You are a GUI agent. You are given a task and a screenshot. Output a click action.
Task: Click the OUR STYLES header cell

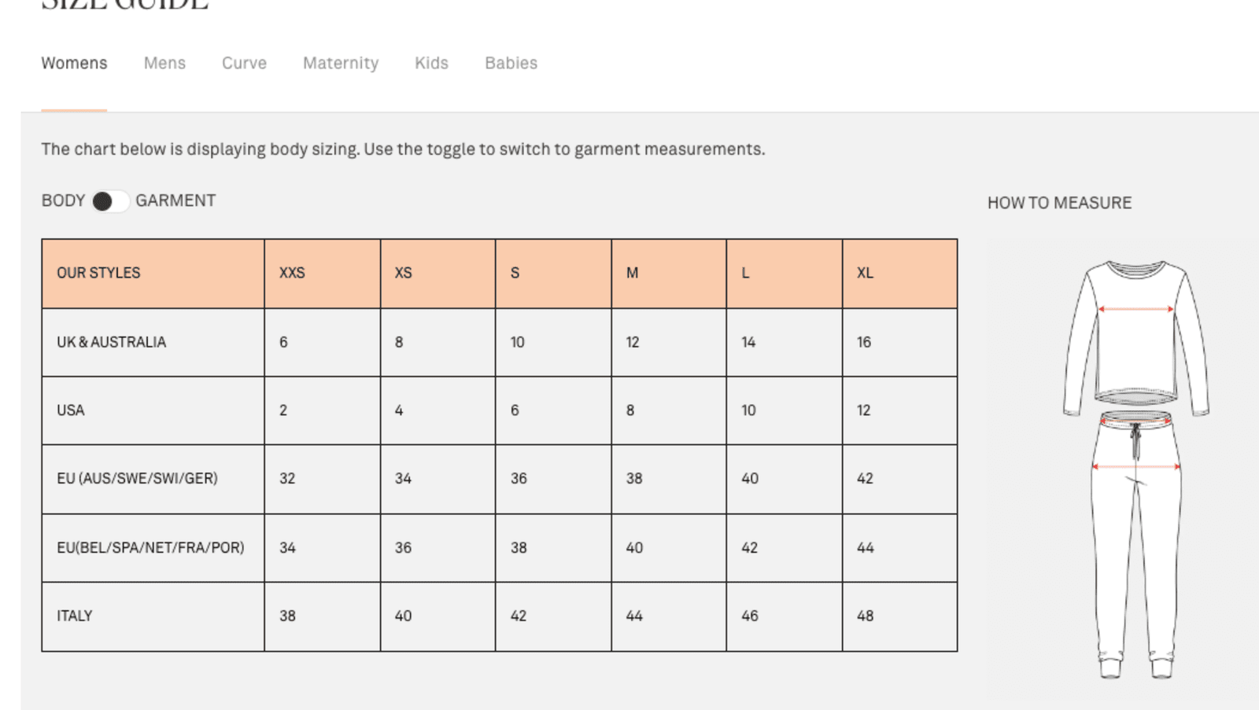point(98,273)
